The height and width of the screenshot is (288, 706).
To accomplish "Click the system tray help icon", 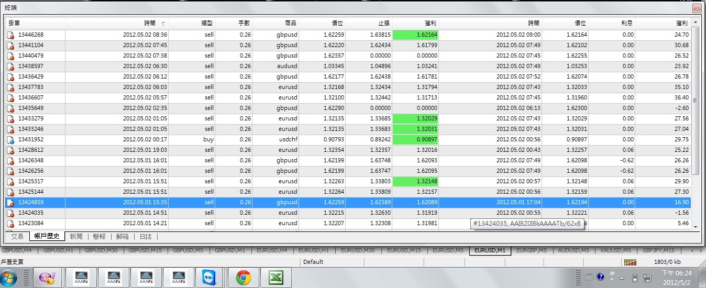I will coord(601,277).
